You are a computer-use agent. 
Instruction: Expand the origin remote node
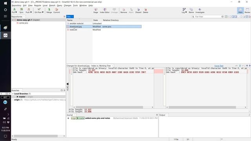[x=13, y=100]
